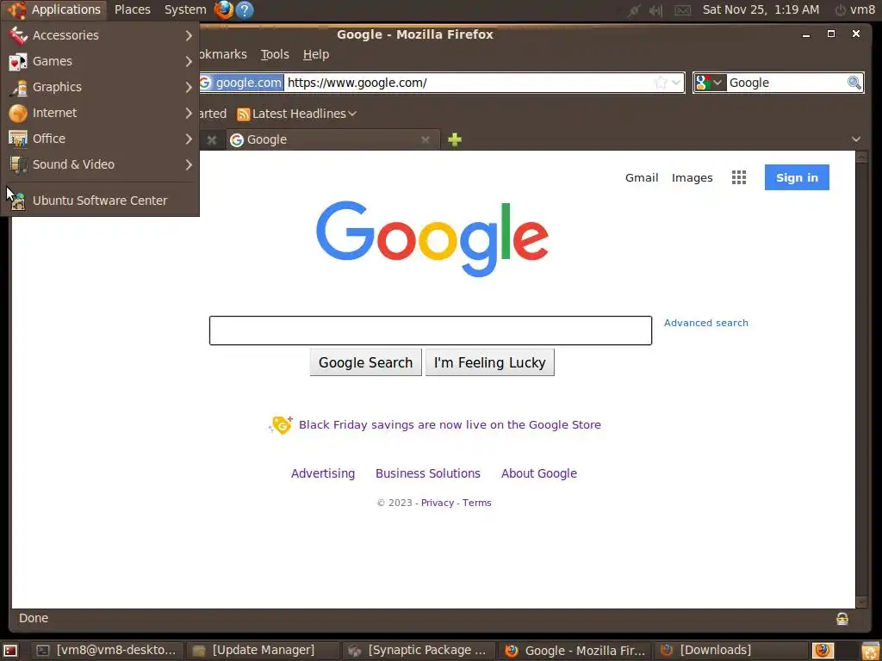Click I'm Feeling Lucky button
Screen dimensions: 882x661
489,362
